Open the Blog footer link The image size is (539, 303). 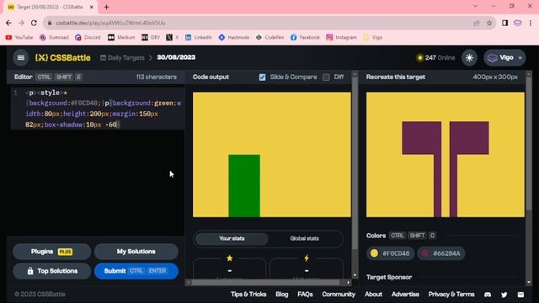(x=282, y=295)
